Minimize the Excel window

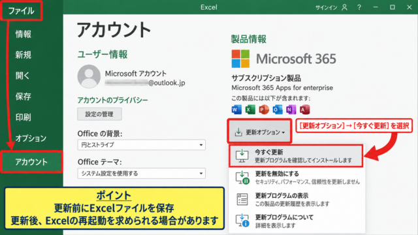click(x=376, y=7)
